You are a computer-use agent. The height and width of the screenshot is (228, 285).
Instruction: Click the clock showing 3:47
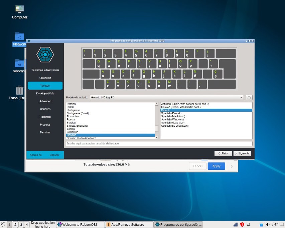pos(275,224)
